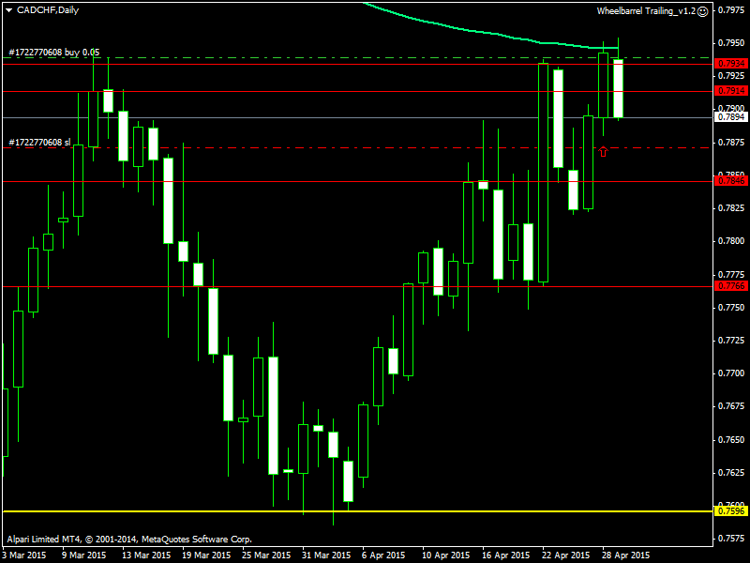The width and height of the screenshot is (750, 563).
Task: Click the 0.7650 price scale value
Action: (x=731, y=440)
